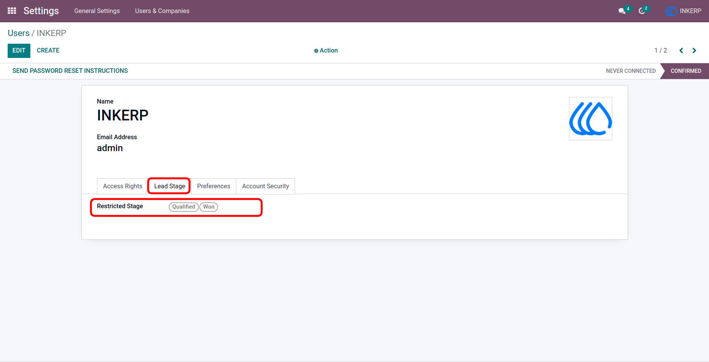Click the CREATE button
This screenshot has width=709, height=362.
pyautogui.click(x=48, y=51)
